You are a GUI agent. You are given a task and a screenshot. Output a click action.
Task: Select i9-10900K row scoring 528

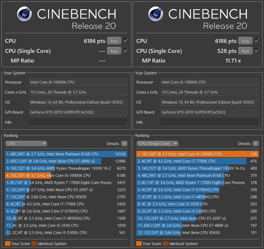point(198,154)
